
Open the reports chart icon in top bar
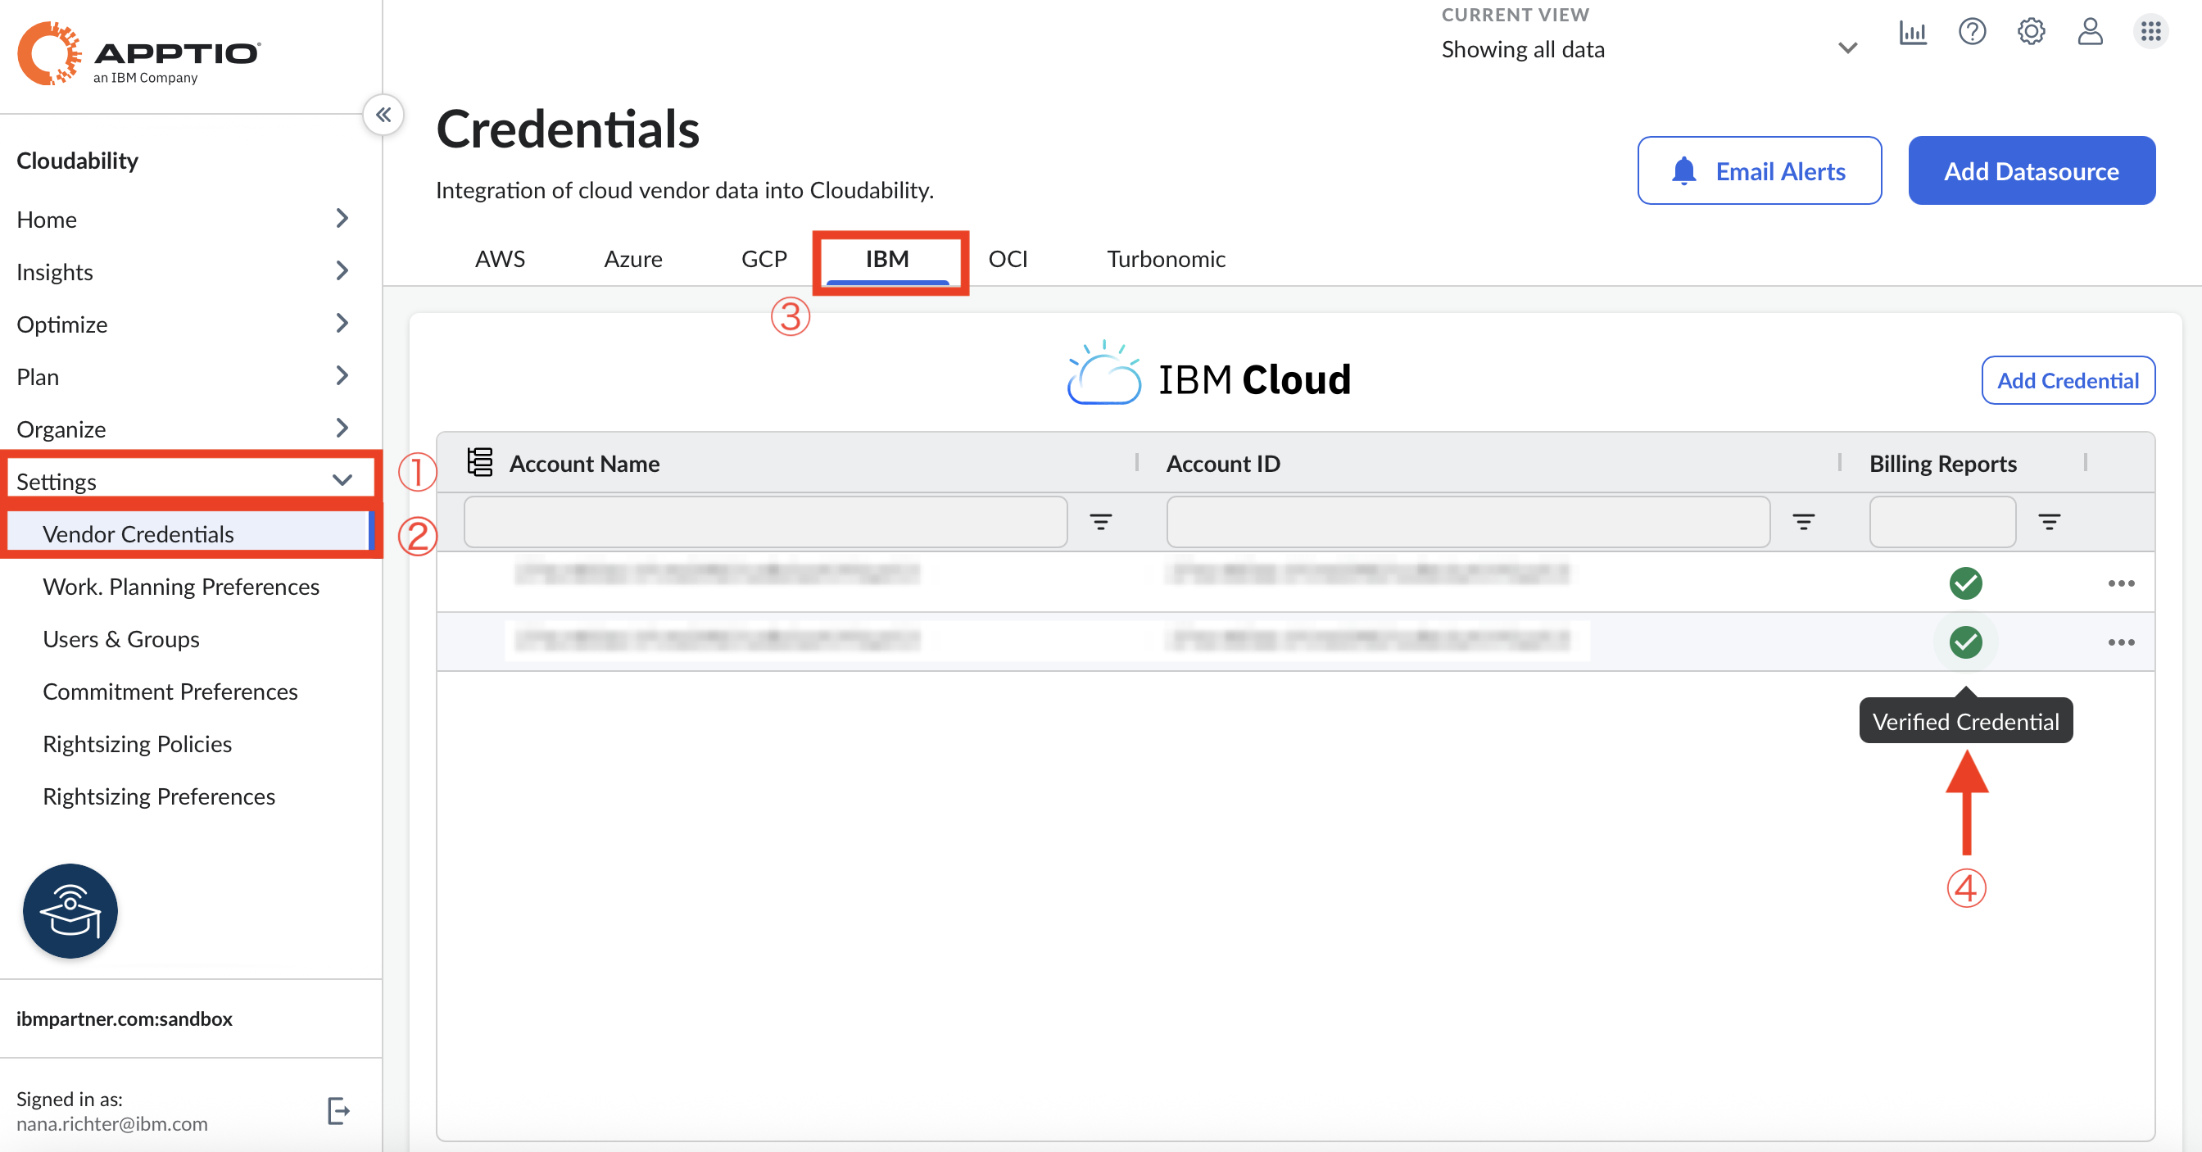(1914, 32)
